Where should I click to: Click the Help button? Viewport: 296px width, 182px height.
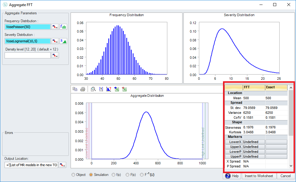(x=232, y=176)
